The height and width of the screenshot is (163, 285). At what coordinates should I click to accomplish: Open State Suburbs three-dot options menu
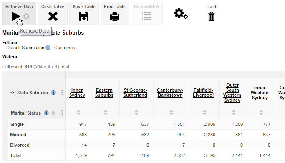[x=62, y=93]
